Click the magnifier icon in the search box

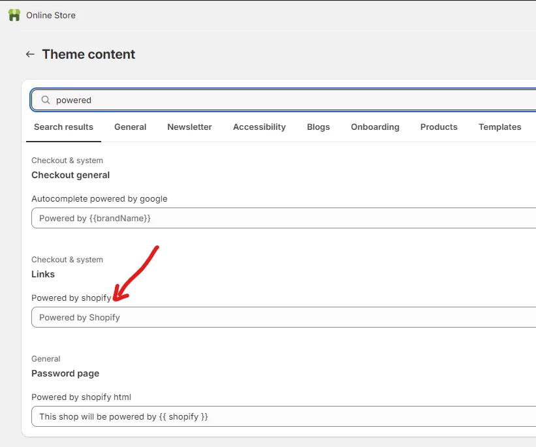pos(46,100)
